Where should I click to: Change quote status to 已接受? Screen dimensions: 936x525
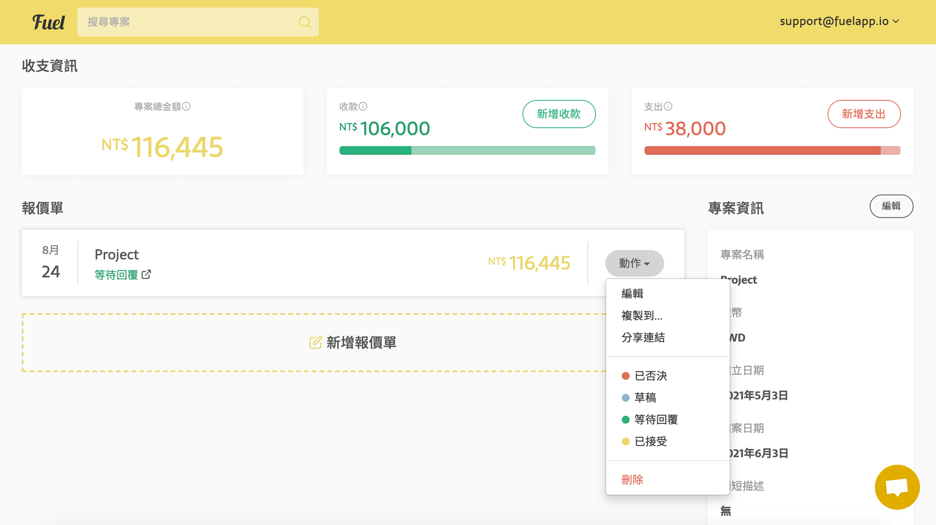650,441
